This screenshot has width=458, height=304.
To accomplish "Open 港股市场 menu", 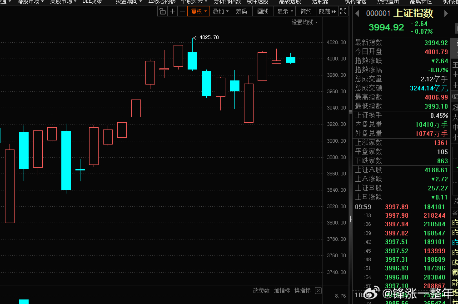I will 30,2.
